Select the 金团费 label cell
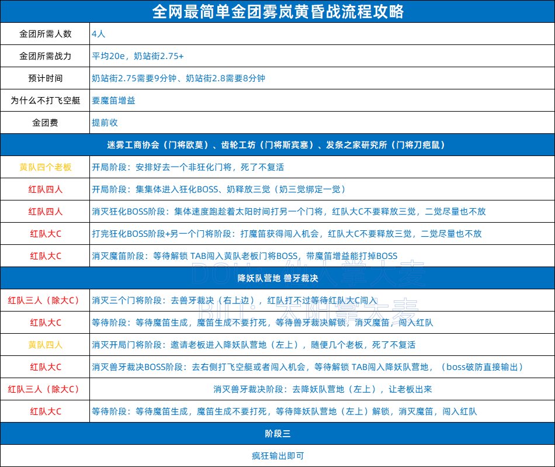The image size is (555, 467). coord(45,123)
